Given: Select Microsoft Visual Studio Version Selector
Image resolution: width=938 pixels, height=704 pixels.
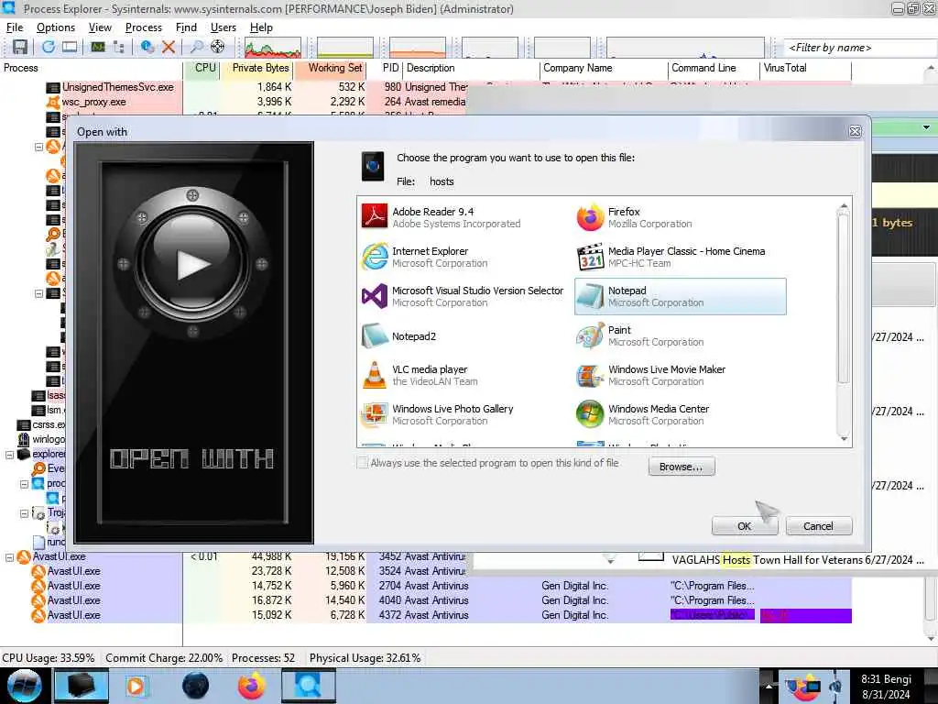Looking at the screenshot, I should [464, 296].
